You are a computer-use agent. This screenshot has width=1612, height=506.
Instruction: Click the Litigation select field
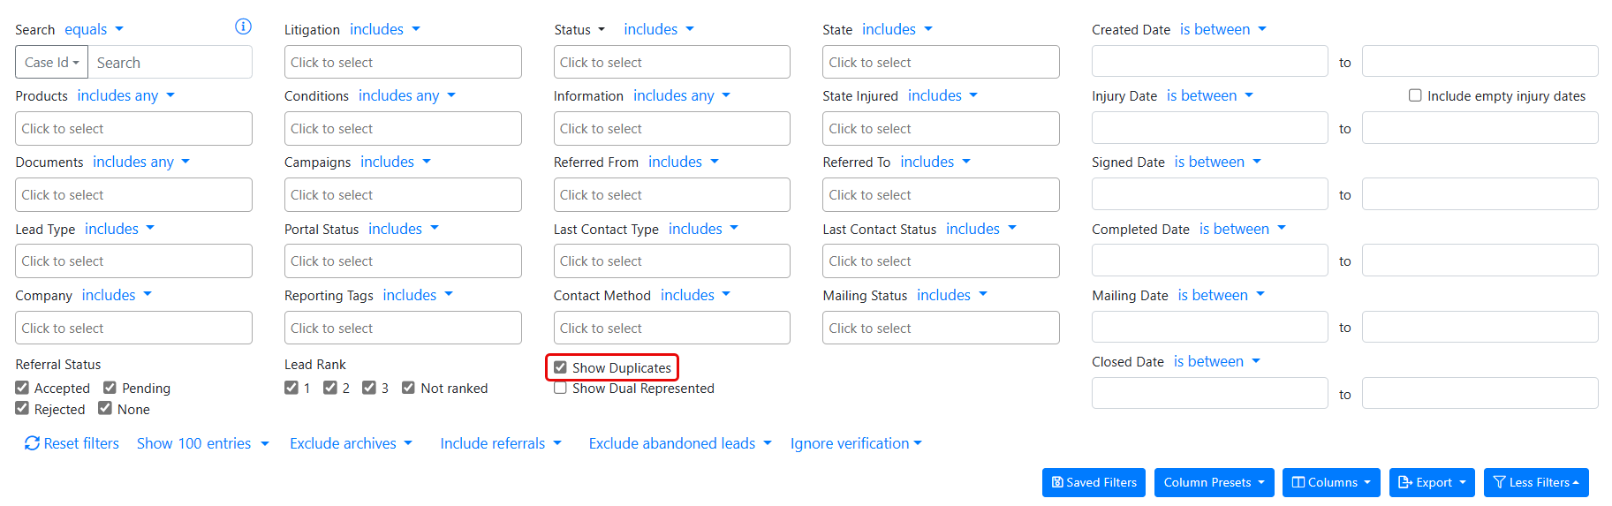click(403, 63)
